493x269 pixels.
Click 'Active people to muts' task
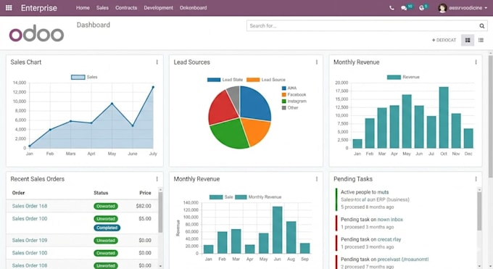click(x=365, y=192)
